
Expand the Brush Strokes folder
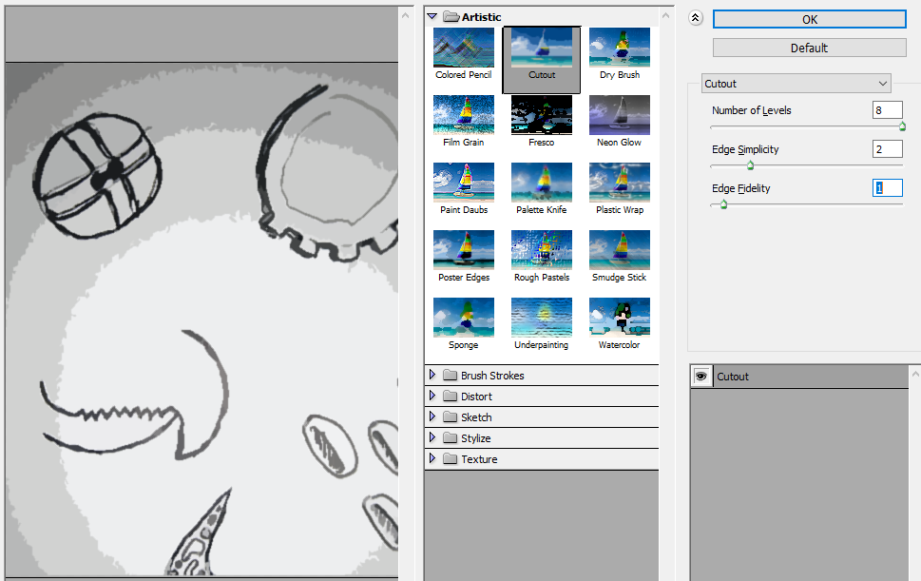point(432,375)
